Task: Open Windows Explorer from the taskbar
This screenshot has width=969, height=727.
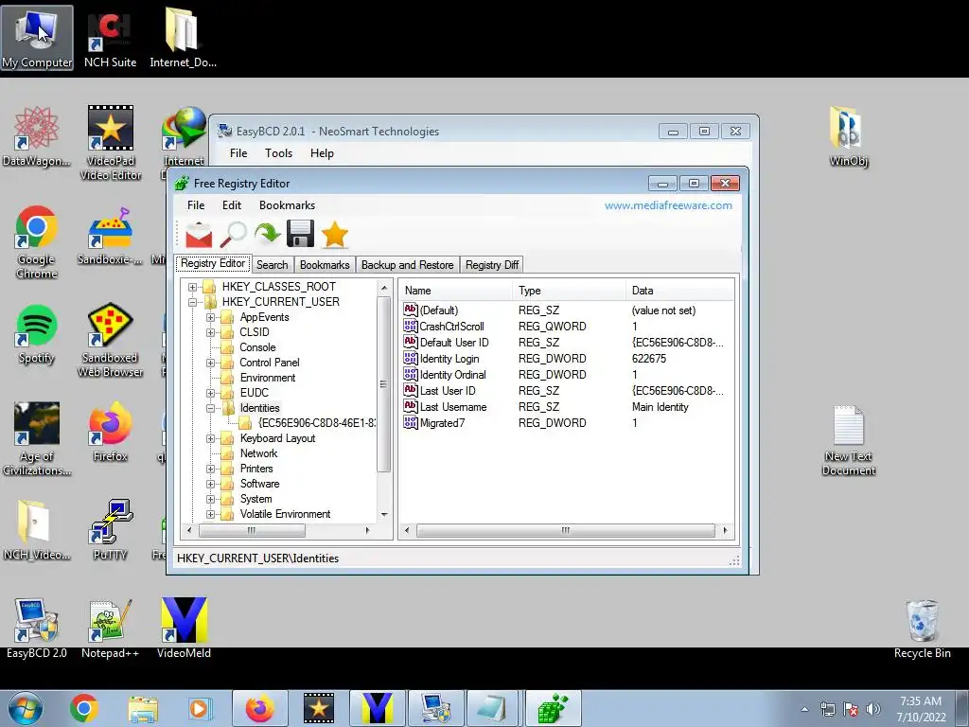Action: (x=144, y=708)
